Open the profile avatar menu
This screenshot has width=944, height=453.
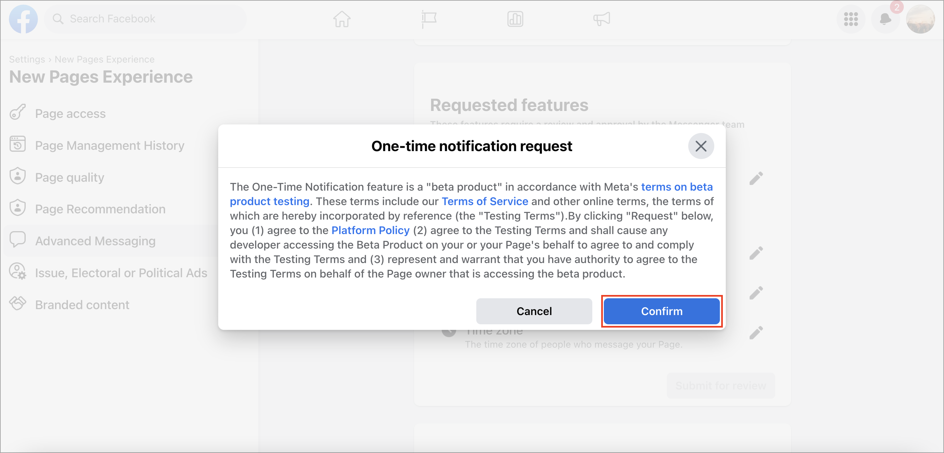pyautogui.click(x=920, y=19)
